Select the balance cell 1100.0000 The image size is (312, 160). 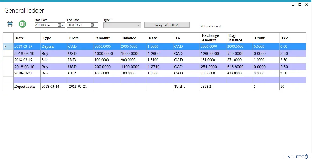pyautogui.click(x=133, y=67)
